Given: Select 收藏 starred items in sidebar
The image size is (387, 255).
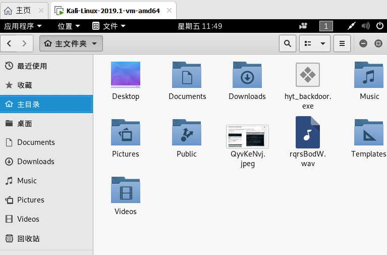Looking at the screenshot, I should (x=46, y=85).
